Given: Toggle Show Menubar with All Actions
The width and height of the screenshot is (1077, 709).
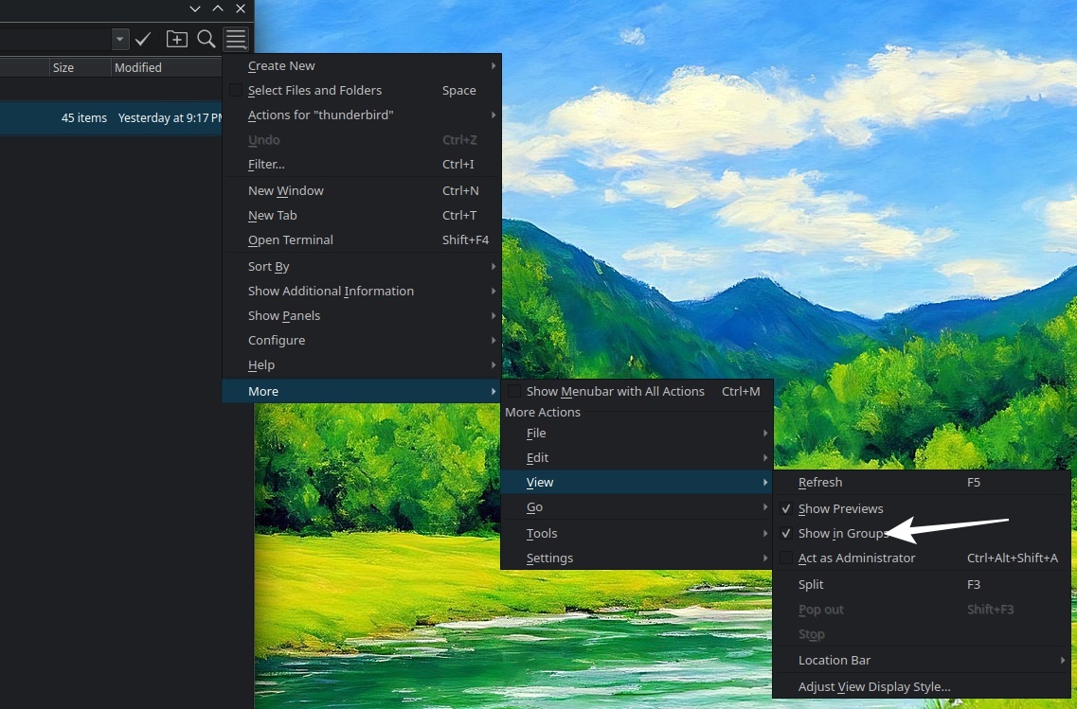Looking at the screenshot, I should click(x=513, y=391).
